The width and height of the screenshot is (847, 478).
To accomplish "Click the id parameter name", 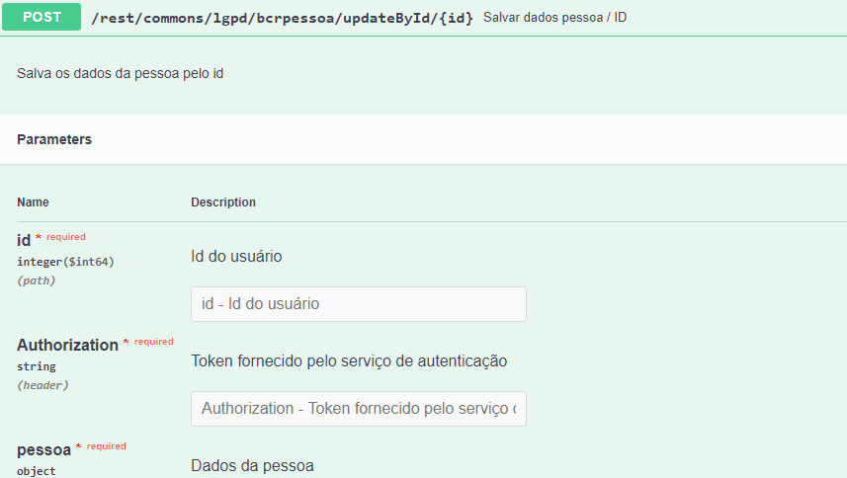I will click(x=24, y=240).
